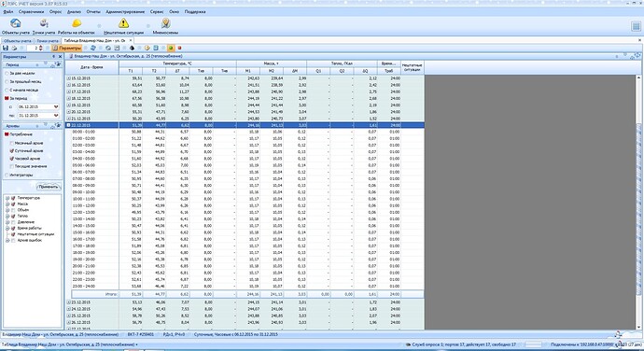Increase the toolbar number stepper value

41,47
